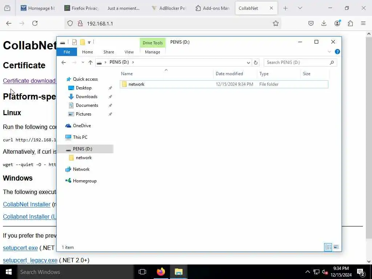Screen dimensions: 372x279
Task: Go up one folder level
Action: coord(90,62)
